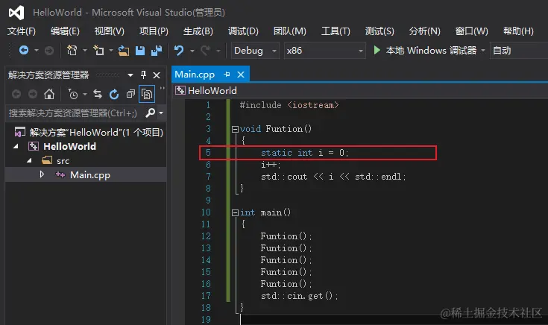Expand the Main.cpp tree node
The width and height of the screenshot is (548, 325).
[42, 174]
